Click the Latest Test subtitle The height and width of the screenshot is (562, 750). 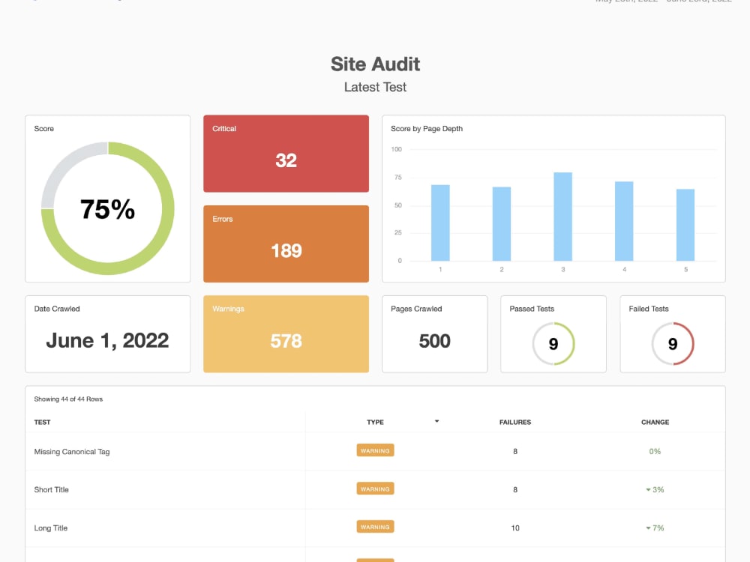click(375, 87)
